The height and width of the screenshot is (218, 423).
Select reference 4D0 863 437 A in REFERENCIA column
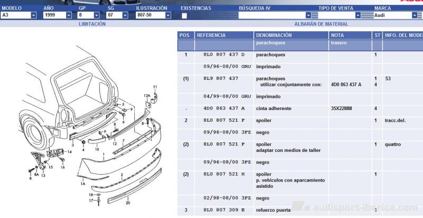pos(224,108)
